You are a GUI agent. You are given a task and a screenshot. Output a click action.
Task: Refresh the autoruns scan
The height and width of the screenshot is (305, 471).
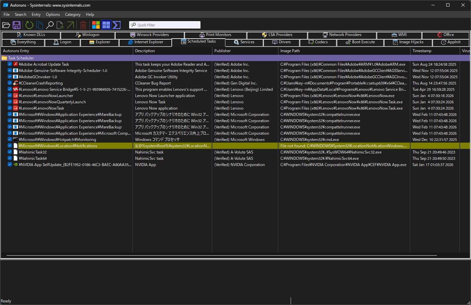pos(29,25)
